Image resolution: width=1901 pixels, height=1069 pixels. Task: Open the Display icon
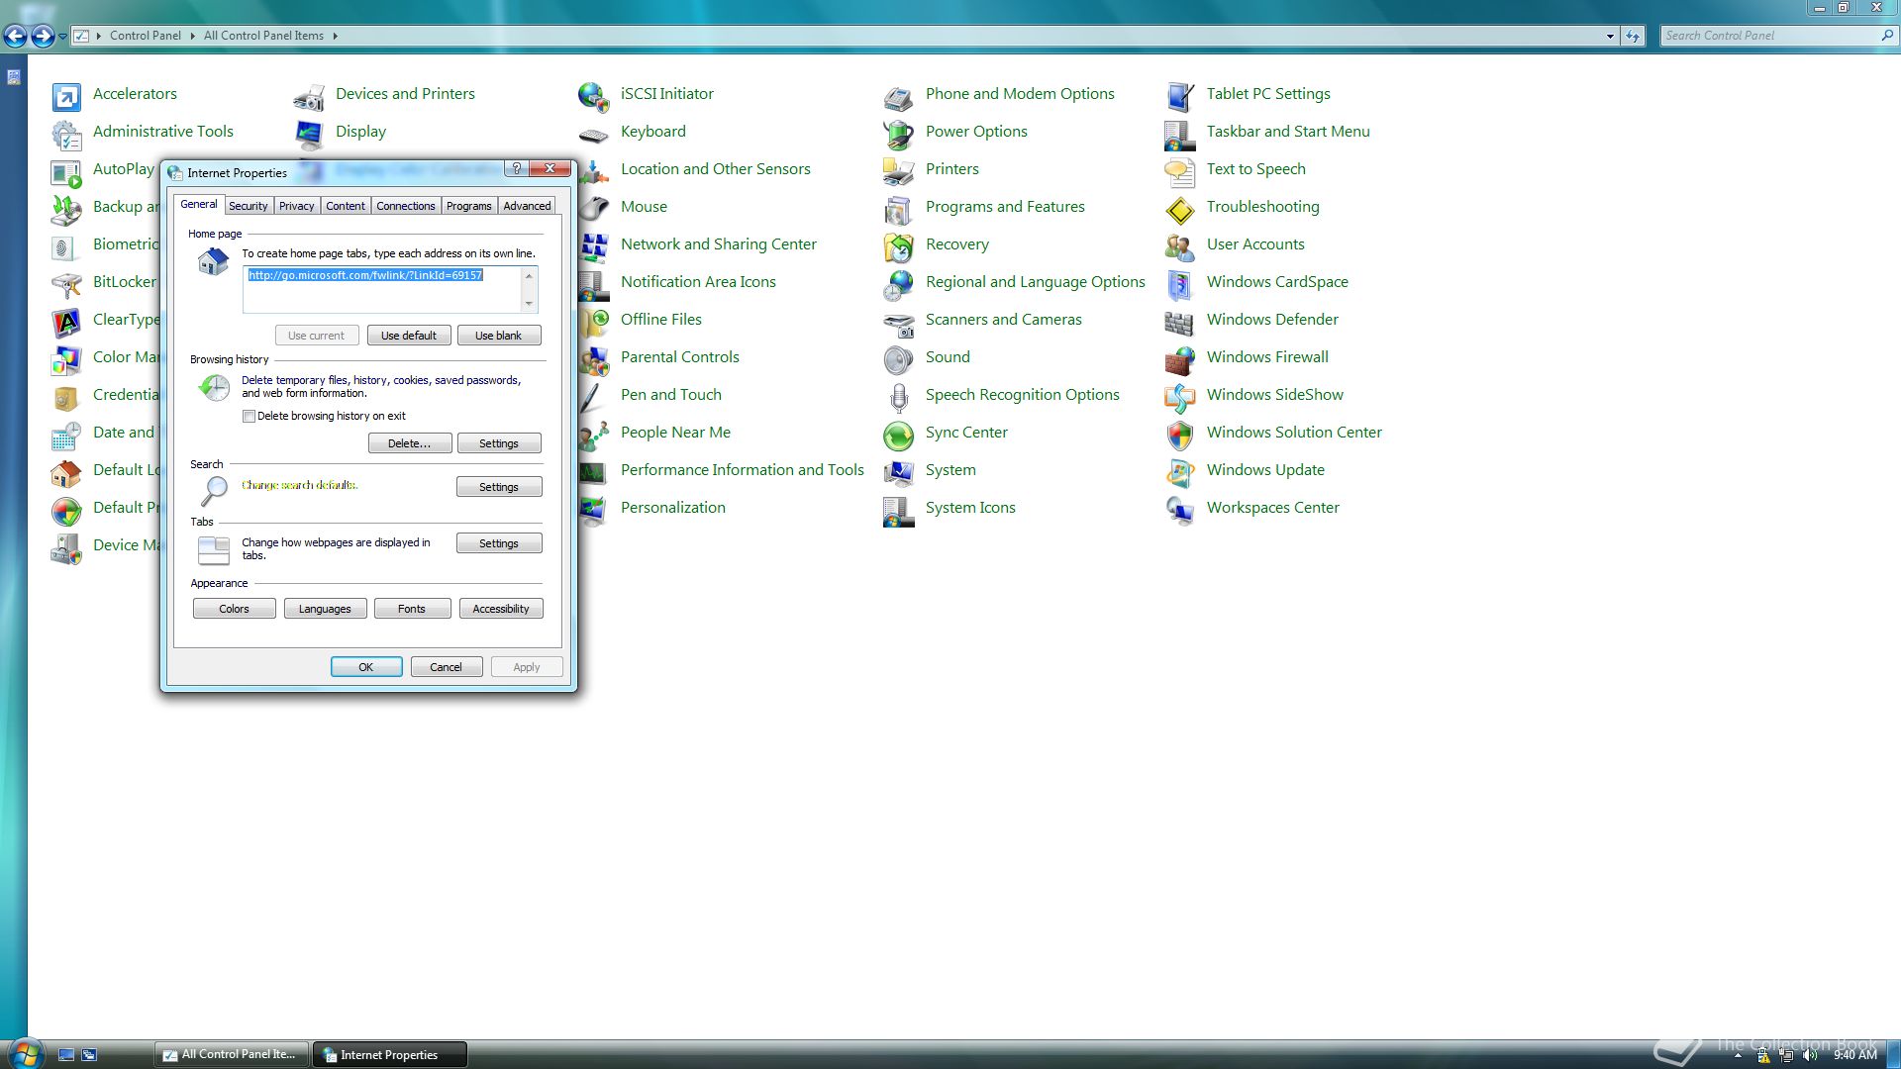tap(309, 133)
